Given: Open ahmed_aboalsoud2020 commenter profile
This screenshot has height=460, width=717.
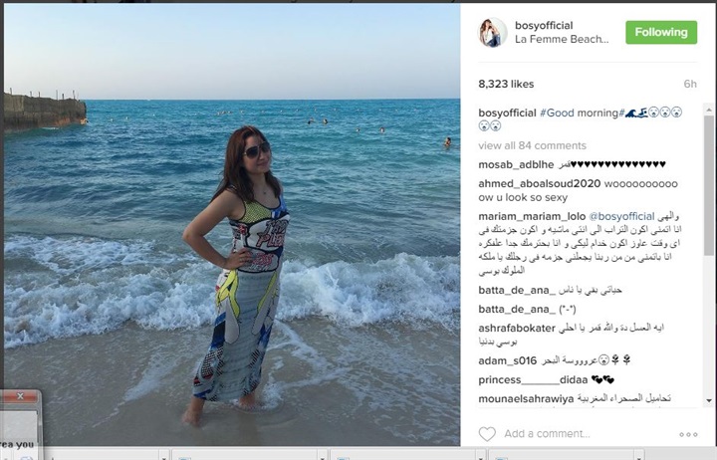Looking at the screenshot, I should (539, 184).
